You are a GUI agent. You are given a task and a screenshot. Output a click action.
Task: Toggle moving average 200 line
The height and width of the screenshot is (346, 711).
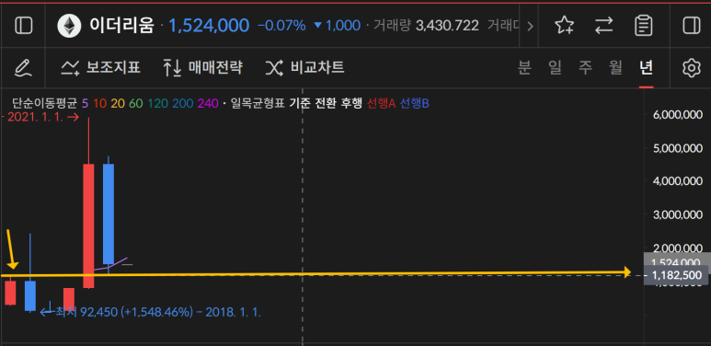click(182, 103)
